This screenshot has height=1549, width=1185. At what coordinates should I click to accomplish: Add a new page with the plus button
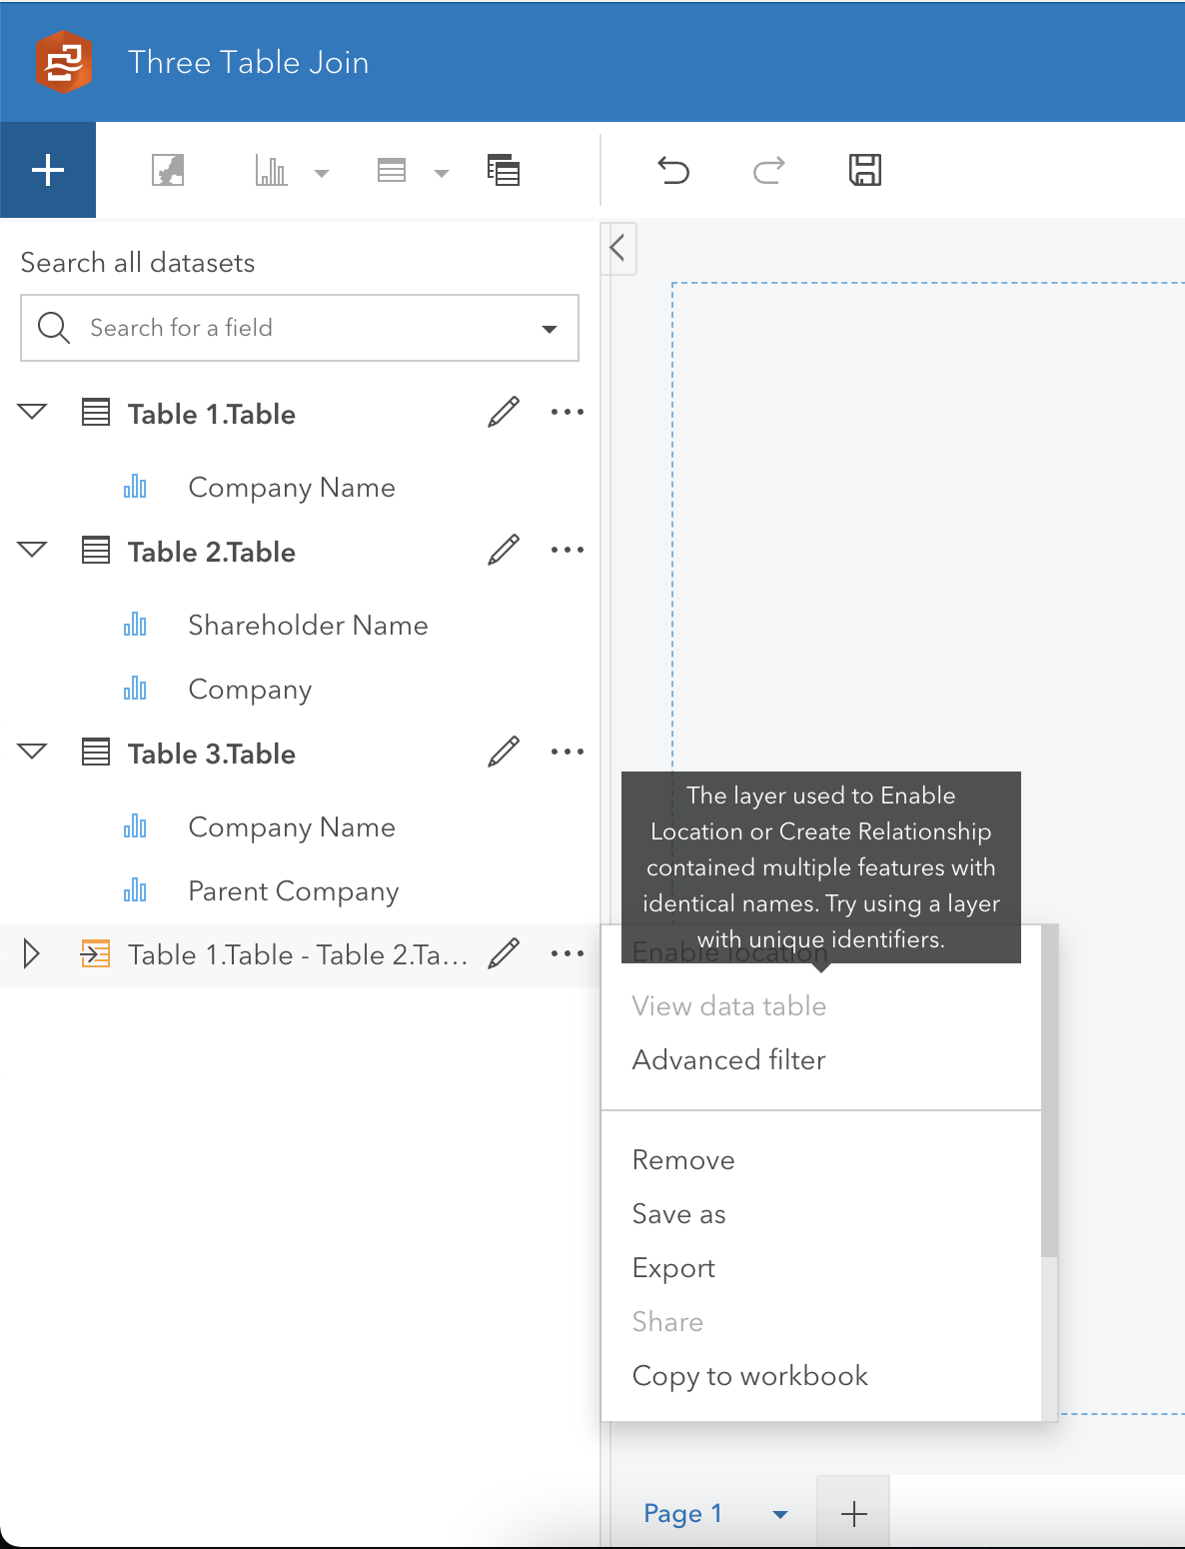click(853, 1513)
